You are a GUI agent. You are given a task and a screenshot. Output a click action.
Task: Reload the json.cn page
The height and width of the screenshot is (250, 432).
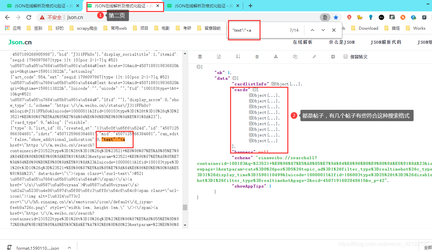tap(29, 17)
